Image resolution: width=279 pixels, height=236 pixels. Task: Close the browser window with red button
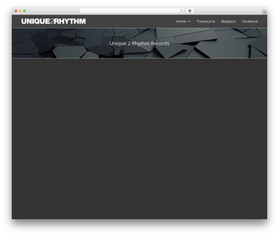tap(16, 11)
